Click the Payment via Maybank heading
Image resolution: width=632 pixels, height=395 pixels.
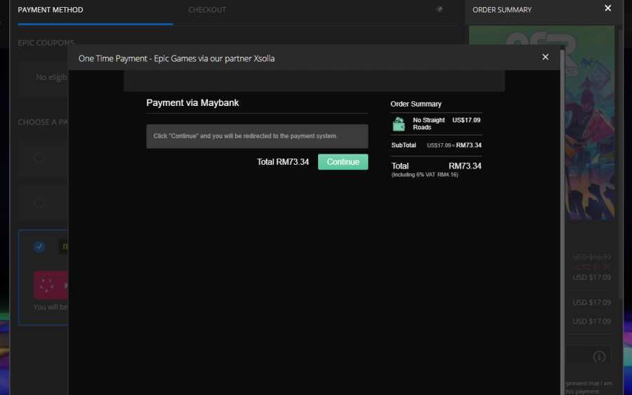[x=192, y=103]
